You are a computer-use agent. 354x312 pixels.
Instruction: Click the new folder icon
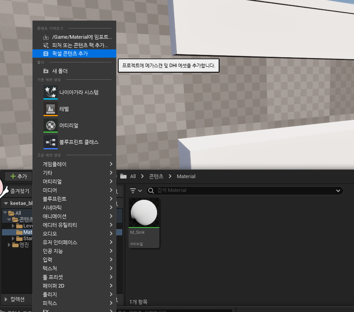[46, 71]
